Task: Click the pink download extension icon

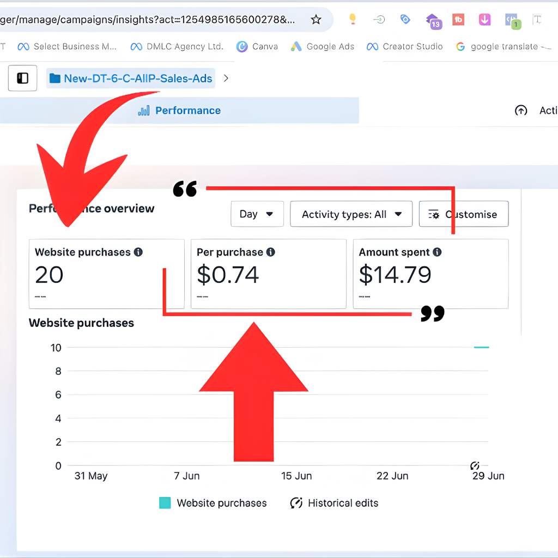Action: pyautogui.click(x=484, y=19)
